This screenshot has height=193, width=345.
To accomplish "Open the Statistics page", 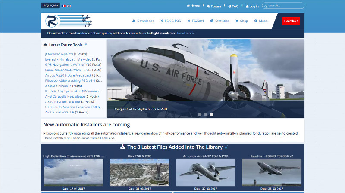I will click(x=219, y=21).
